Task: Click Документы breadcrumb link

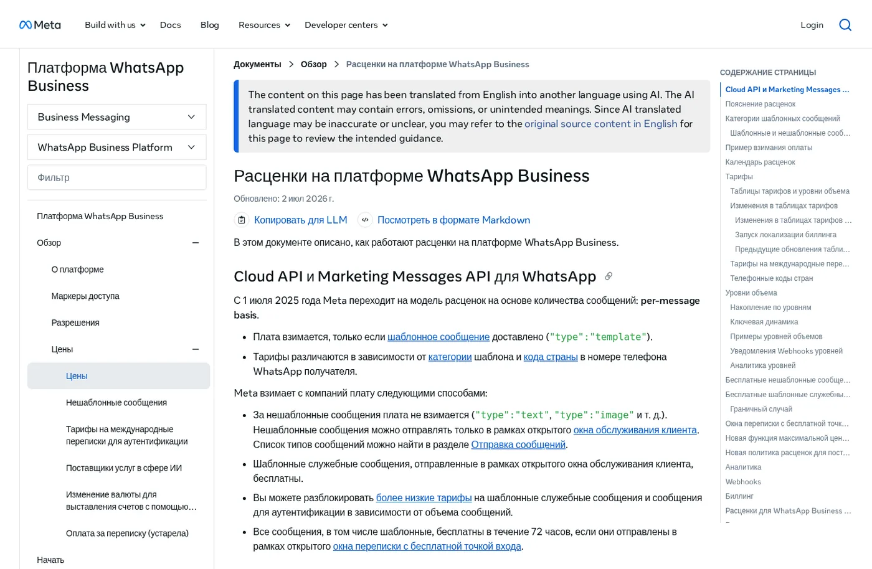Action: pyautogui.click(x=257, y=64)
